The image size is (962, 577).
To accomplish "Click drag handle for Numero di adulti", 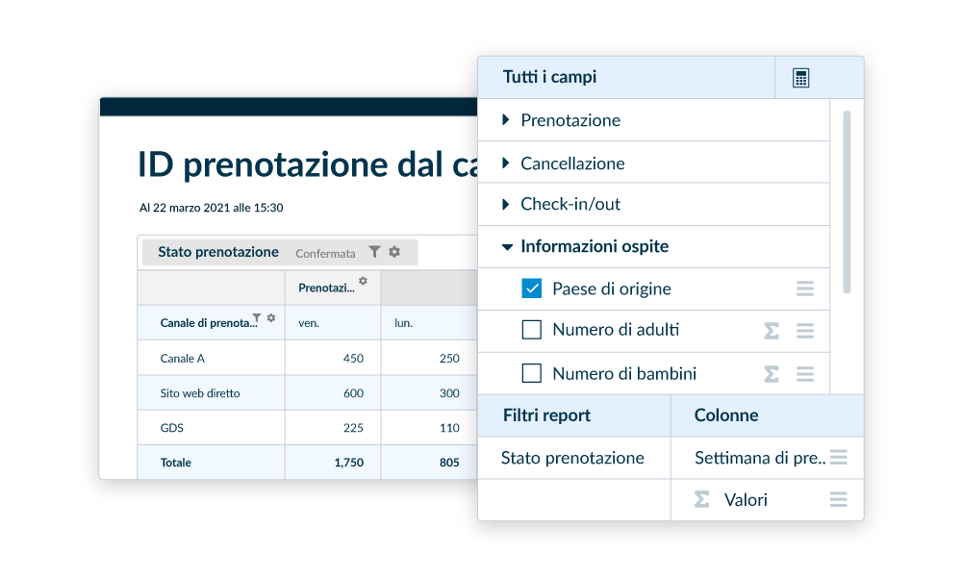I will pos(805,331).
